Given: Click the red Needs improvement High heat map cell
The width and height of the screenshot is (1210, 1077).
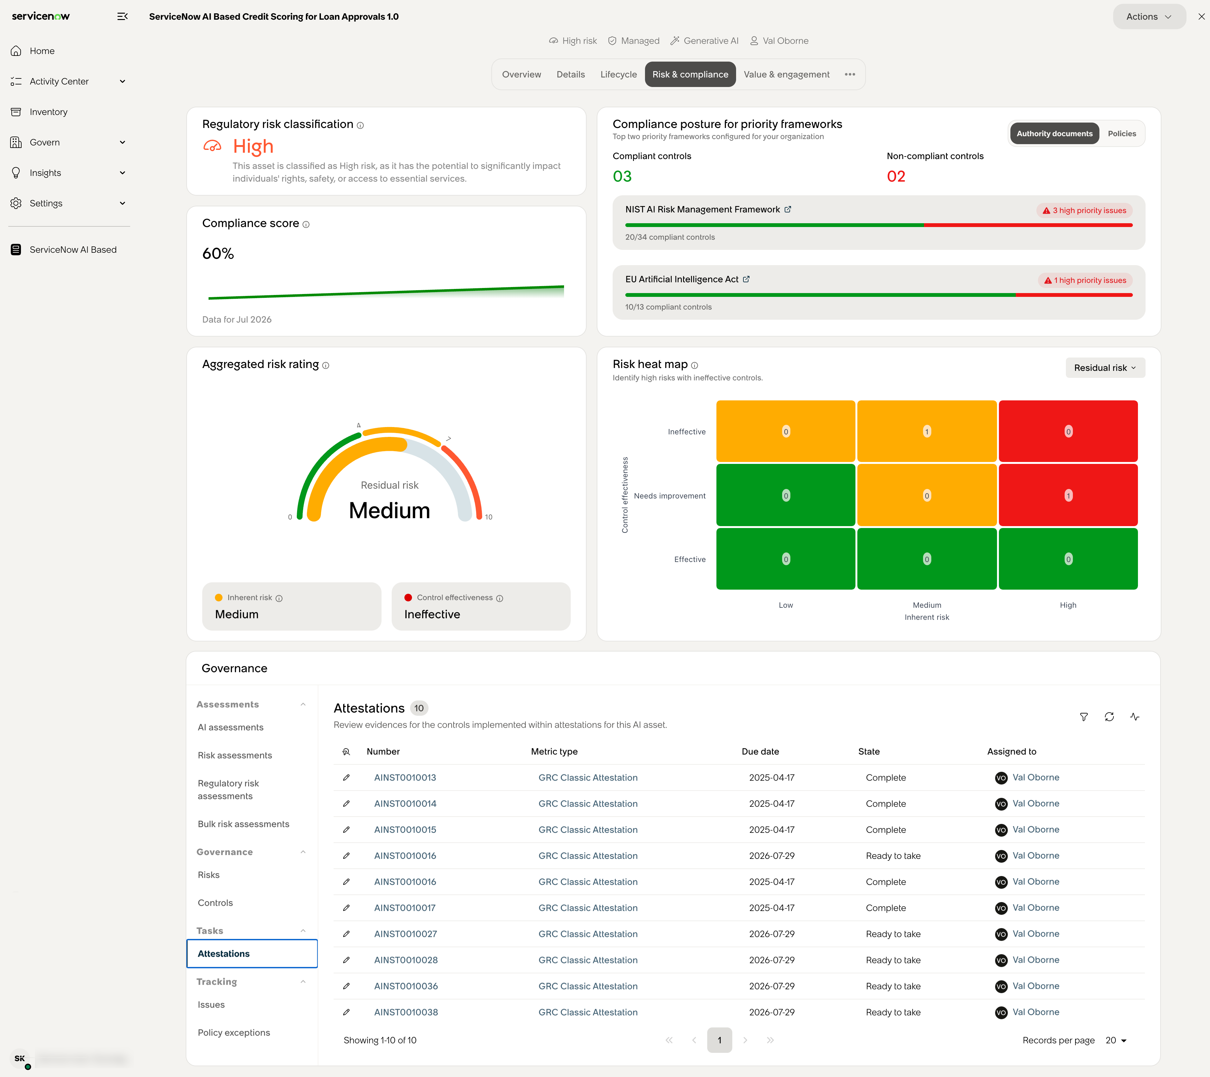Looking at the screenshot, I should tap(1068, 495).
